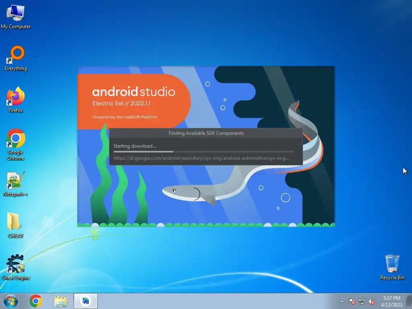Open File Explorer from the taskbar
Viewport: 412px width, 309px height.
[x=61, y=301]
